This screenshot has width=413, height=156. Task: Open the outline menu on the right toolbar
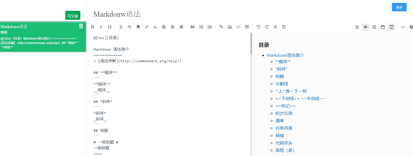[357, 27]
